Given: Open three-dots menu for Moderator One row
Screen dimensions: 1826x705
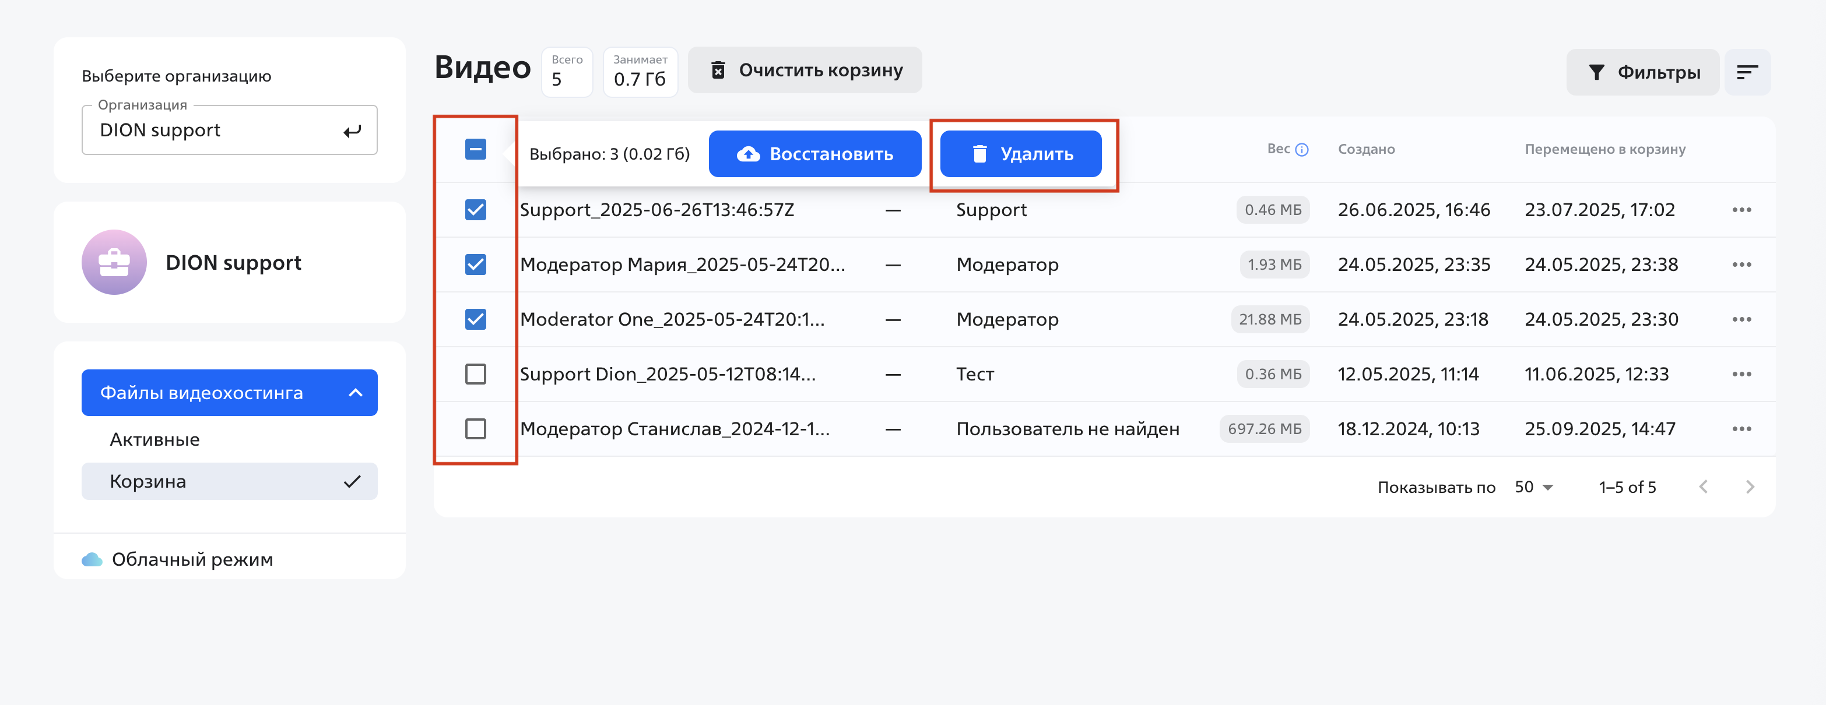Looking at the screenshot, I should click(x=1741, y=319).
